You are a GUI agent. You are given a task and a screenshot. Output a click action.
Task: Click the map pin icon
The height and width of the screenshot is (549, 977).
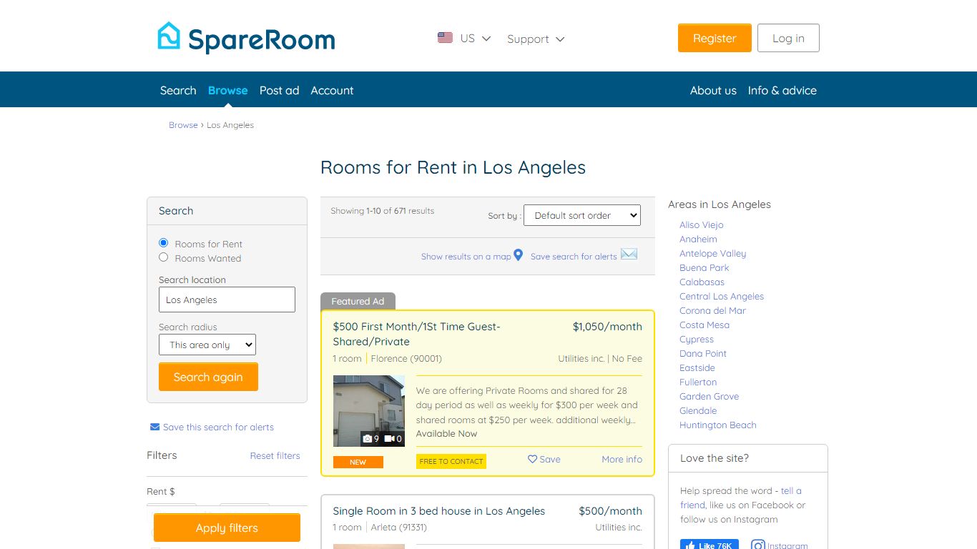pos(519,255)
